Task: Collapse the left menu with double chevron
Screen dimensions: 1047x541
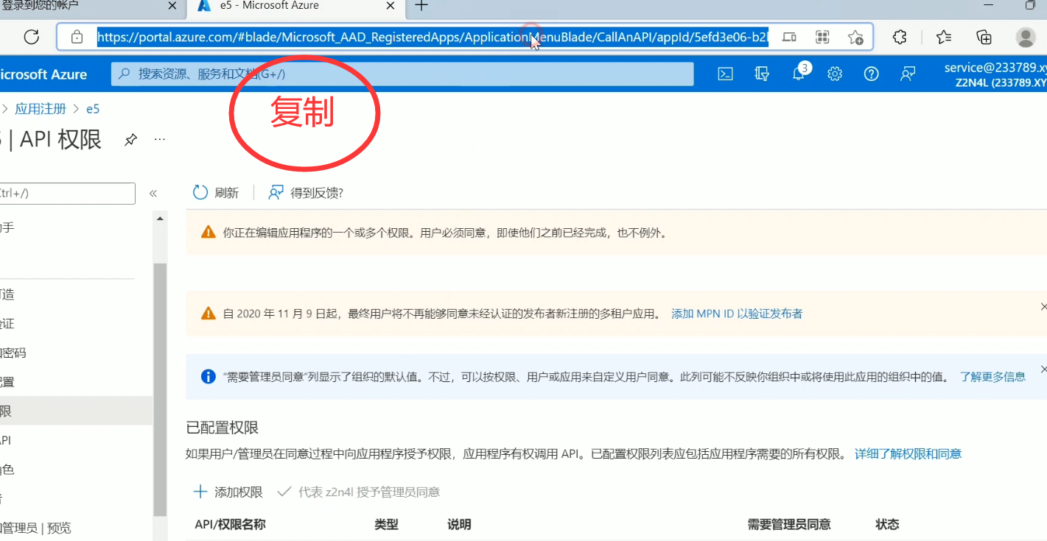Action: 153,194
